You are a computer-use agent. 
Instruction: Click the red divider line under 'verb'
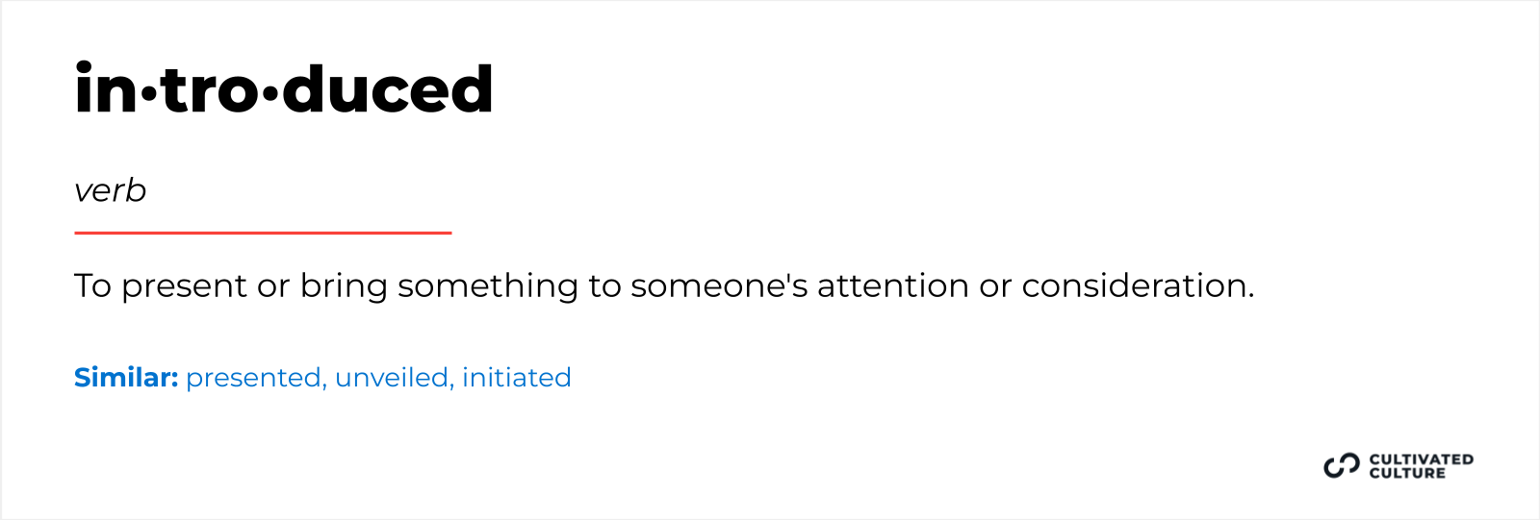tap(263, 233)
